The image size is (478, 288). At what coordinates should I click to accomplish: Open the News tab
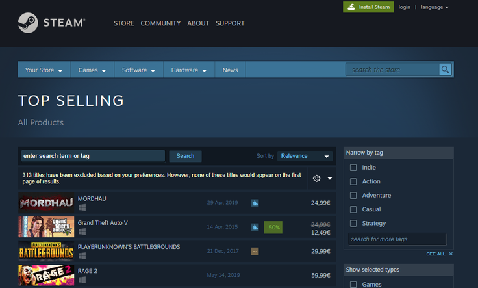(x=230, y=70)
